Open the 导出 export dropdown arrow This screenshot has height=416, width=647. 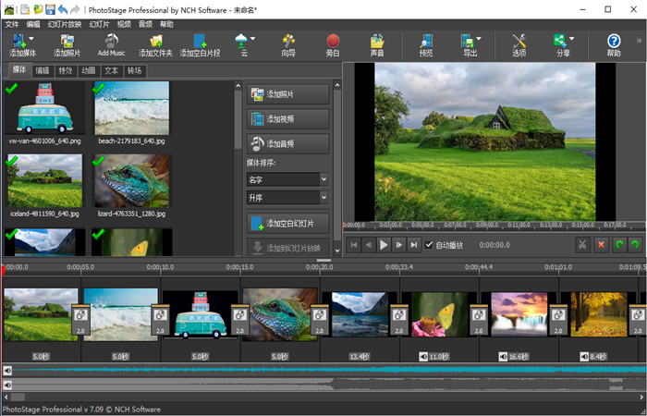[x=479, y=39]
